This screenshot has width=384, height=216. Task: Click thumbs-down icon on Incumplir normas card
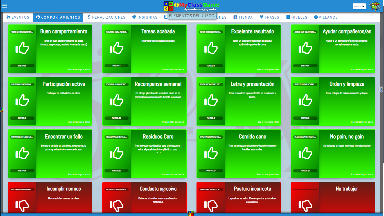click(22, 206)
